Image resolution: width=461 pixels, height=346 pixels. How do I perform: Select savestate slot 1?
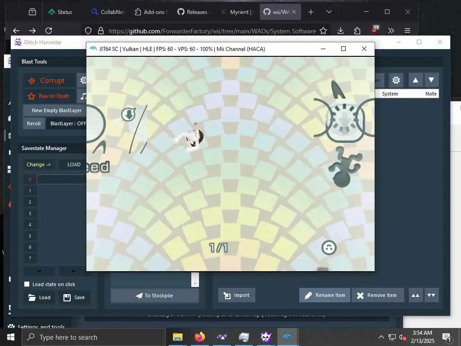(x=30, y=191)
